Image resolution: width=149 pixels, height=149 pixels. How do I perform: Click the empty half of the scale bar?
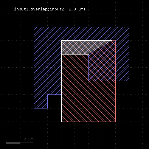[27, 143]
